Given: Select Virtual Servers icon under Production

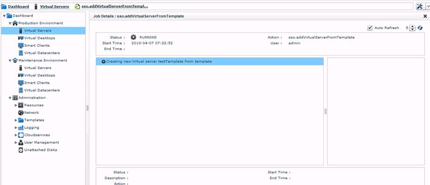Looking at the screenshot, I should point(20,31).
